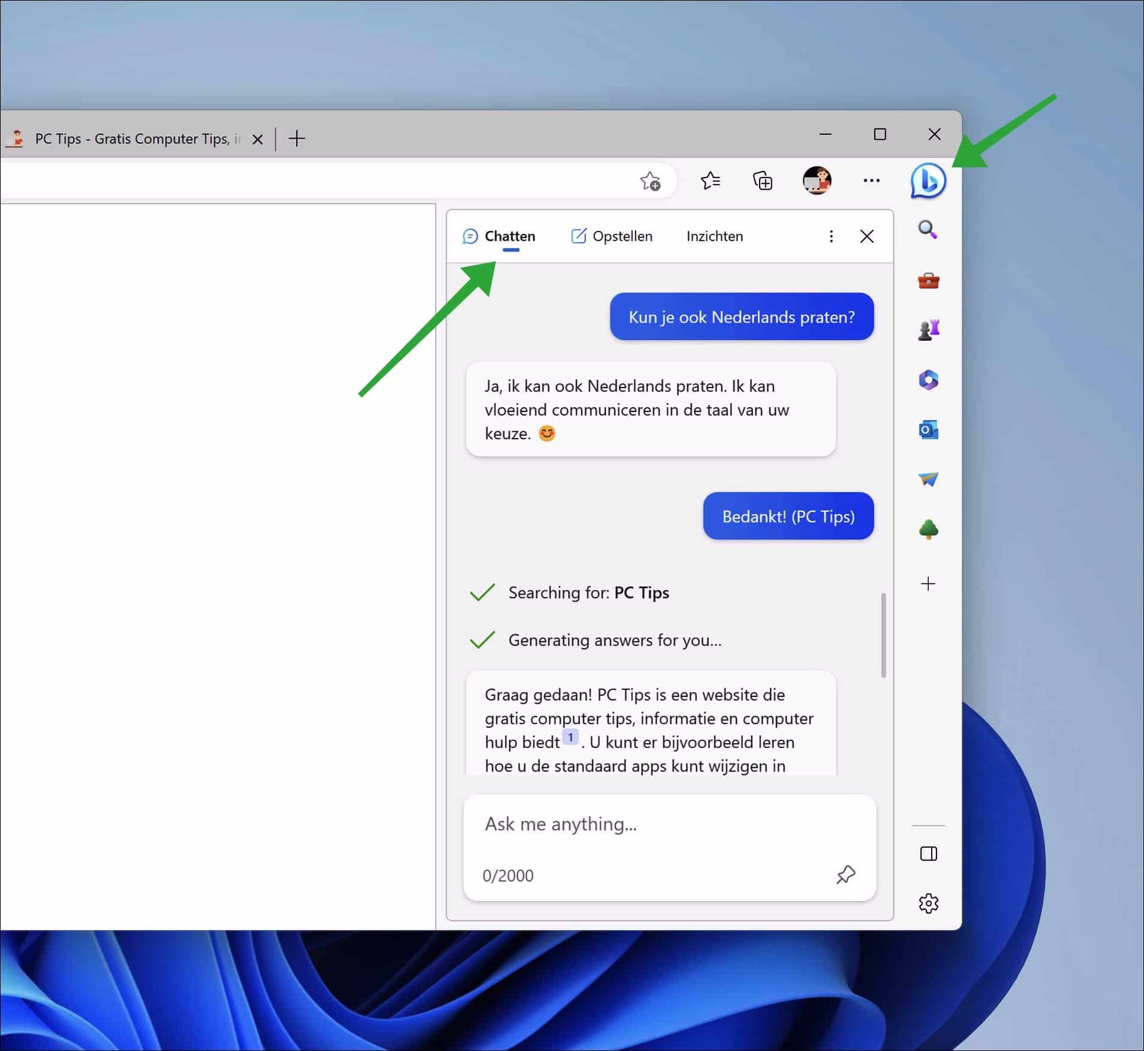
Task: Open the Collections icon
Action: pos(761,181)
